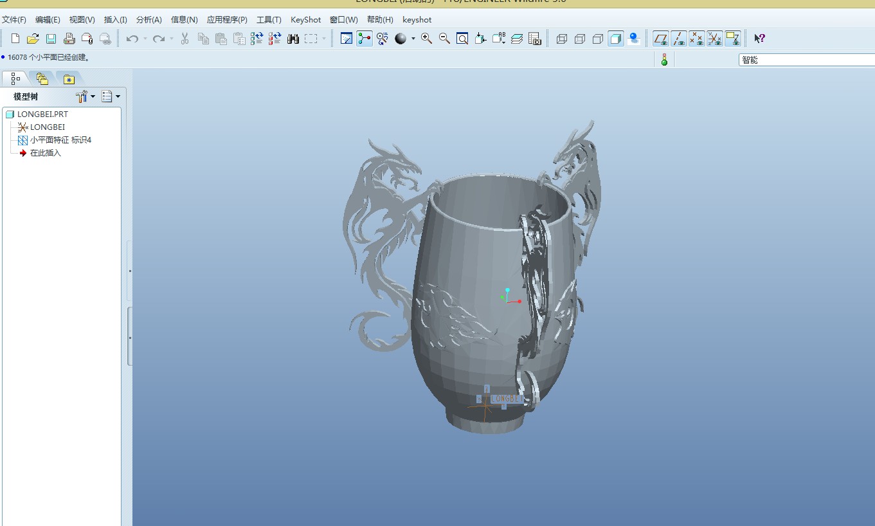875x526 pixels.
Task: Open the 分析(A) menu
Action: click(x=149, y=20)
